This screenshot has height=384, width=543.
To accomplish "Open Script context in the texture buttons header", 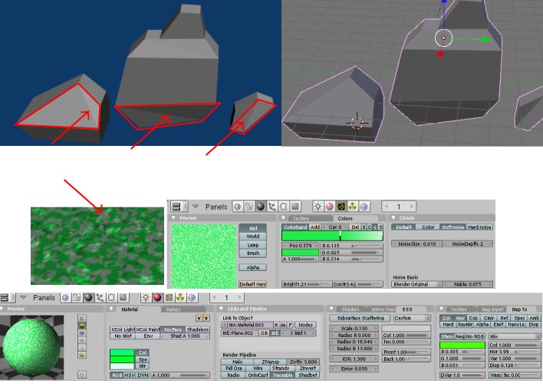I will pyautogui.click(x=249, y=207).
